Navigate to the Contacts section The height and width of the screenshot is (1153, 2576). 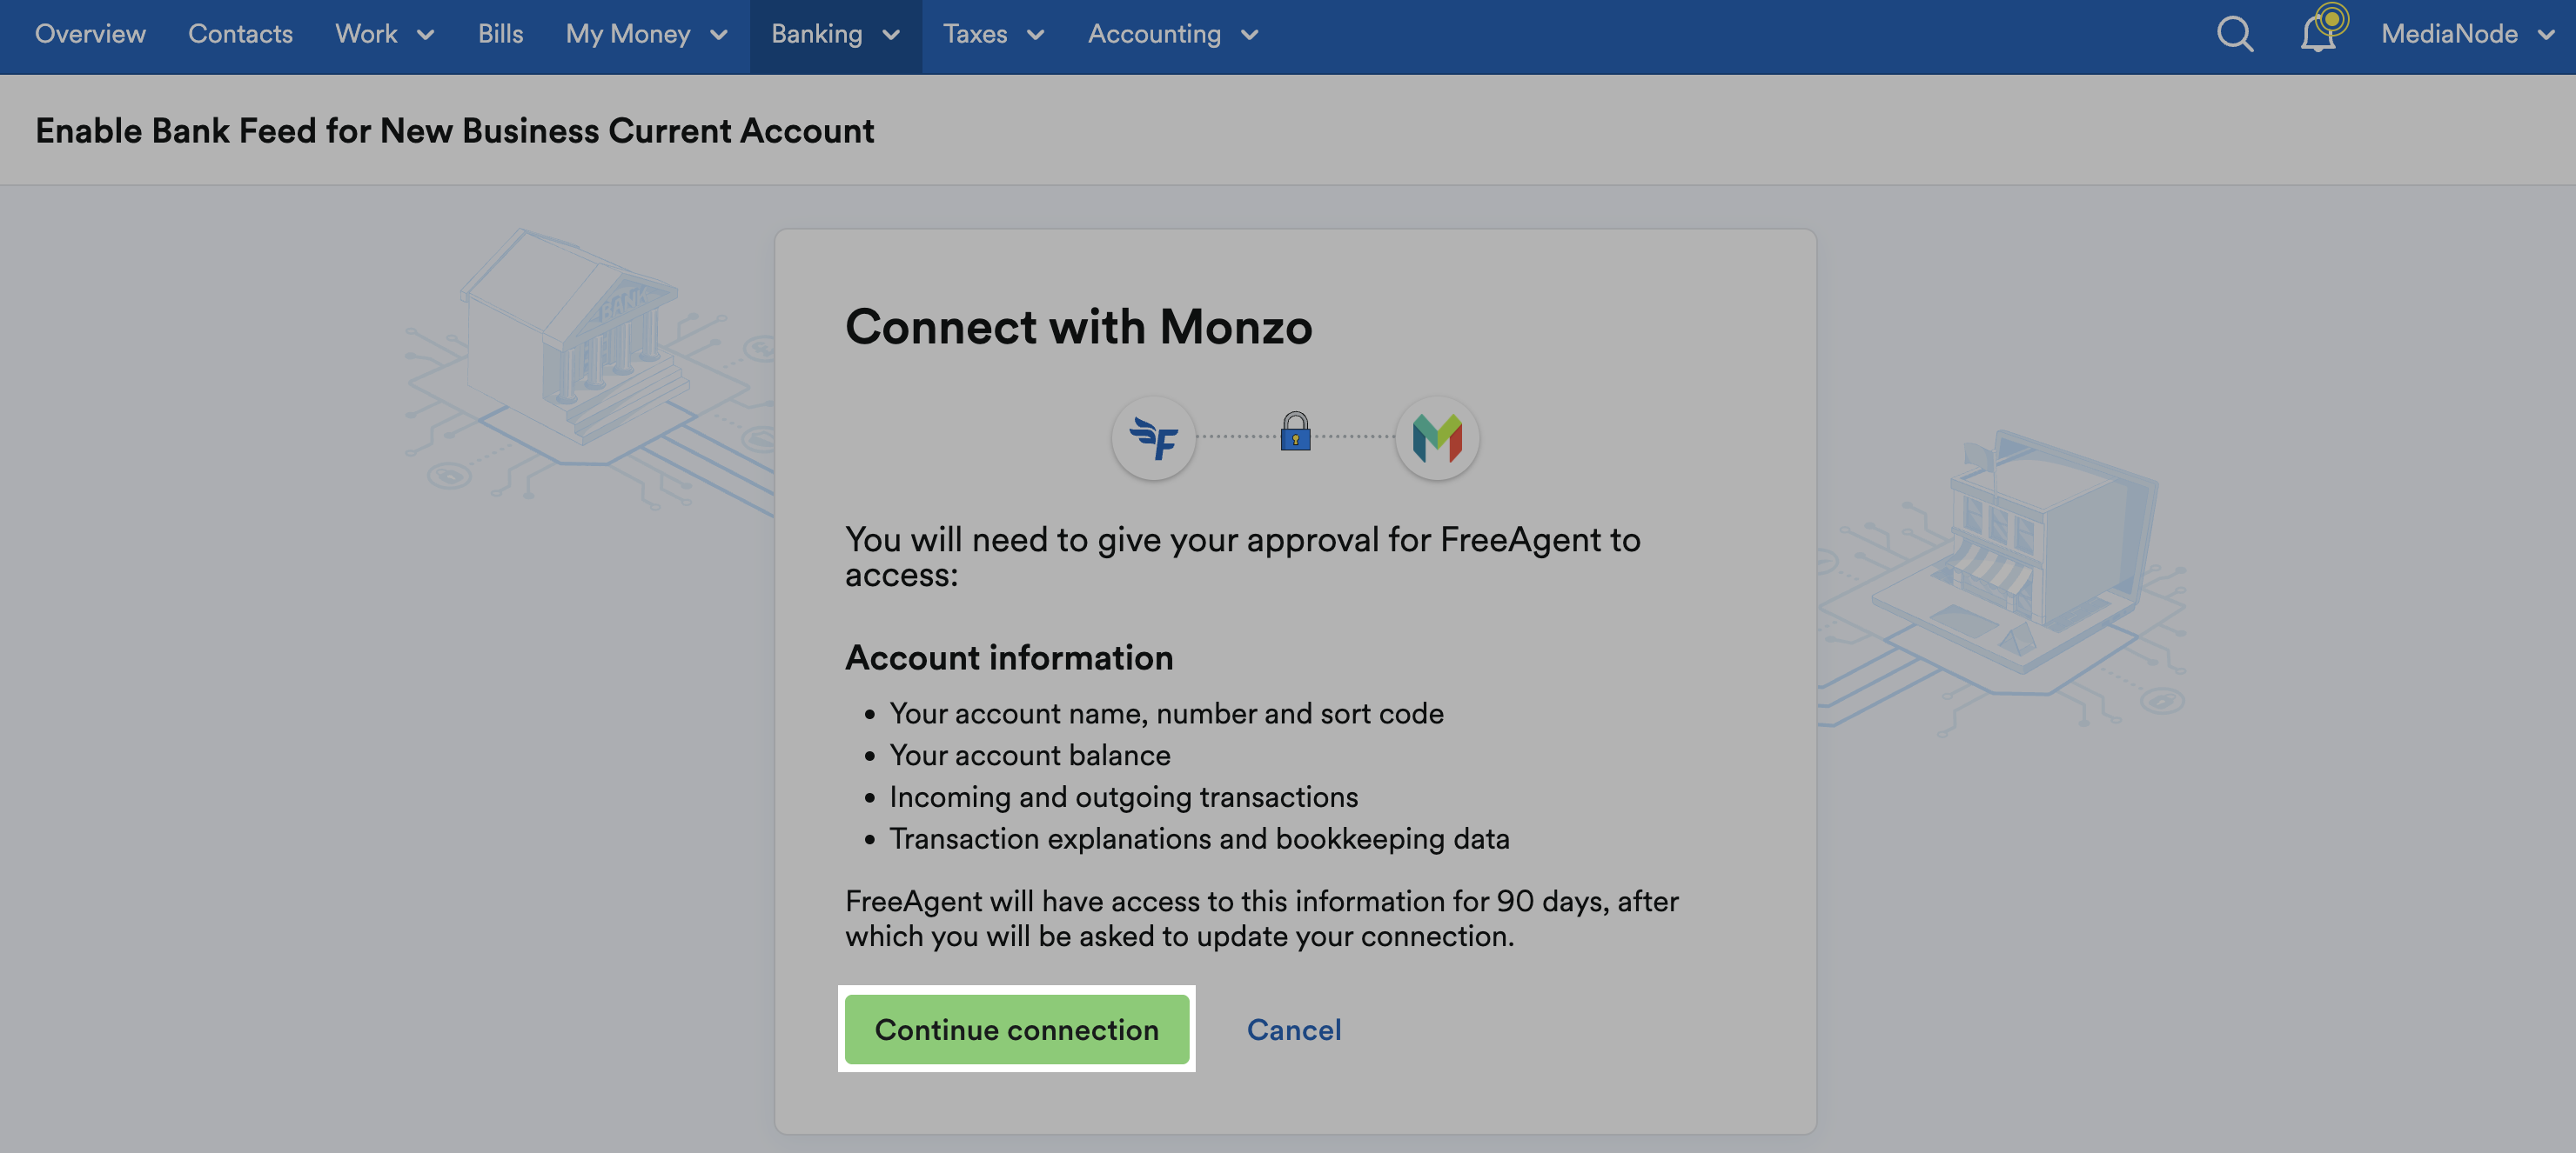(240, 35)
